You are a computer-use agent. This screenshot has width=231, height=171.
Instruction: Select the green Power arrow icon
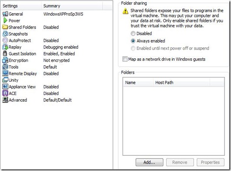(x=5, y=20)
